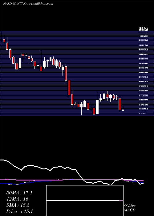Click the top price label 31.93 on axis
The height and width of the screenshot is (216, 154).
pyautogui.click(x=144, y=29)
